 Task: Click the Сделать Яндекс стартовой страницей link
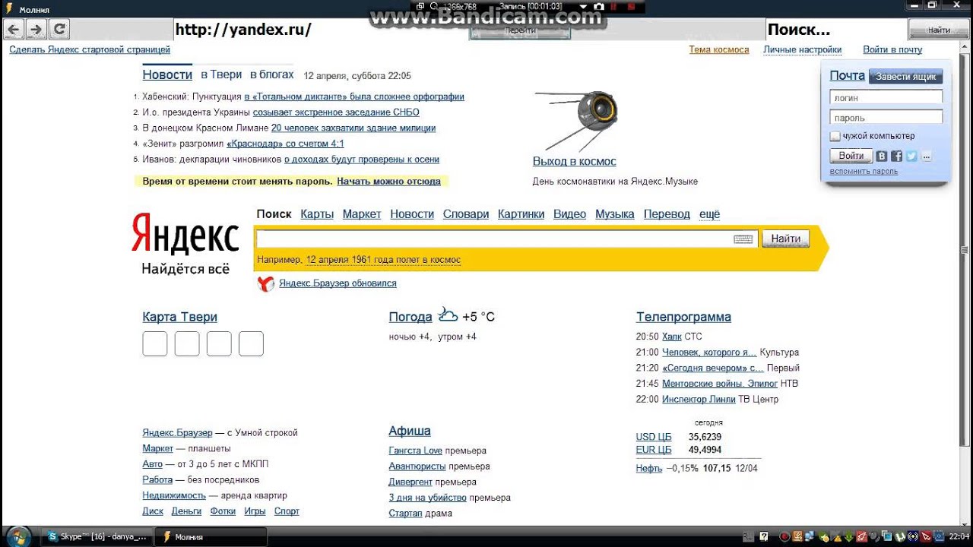click(90, 49)
